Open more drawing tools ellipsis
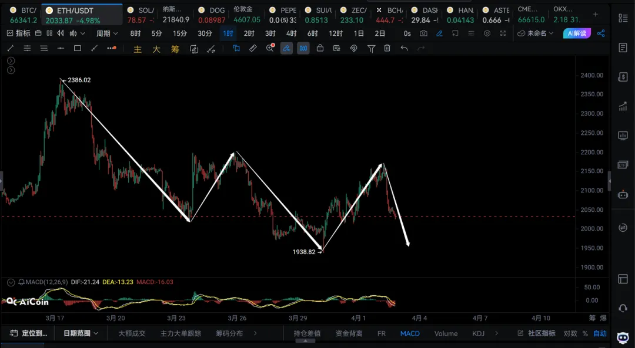Screen dimensions: 635x348 [x=111, y=49]
